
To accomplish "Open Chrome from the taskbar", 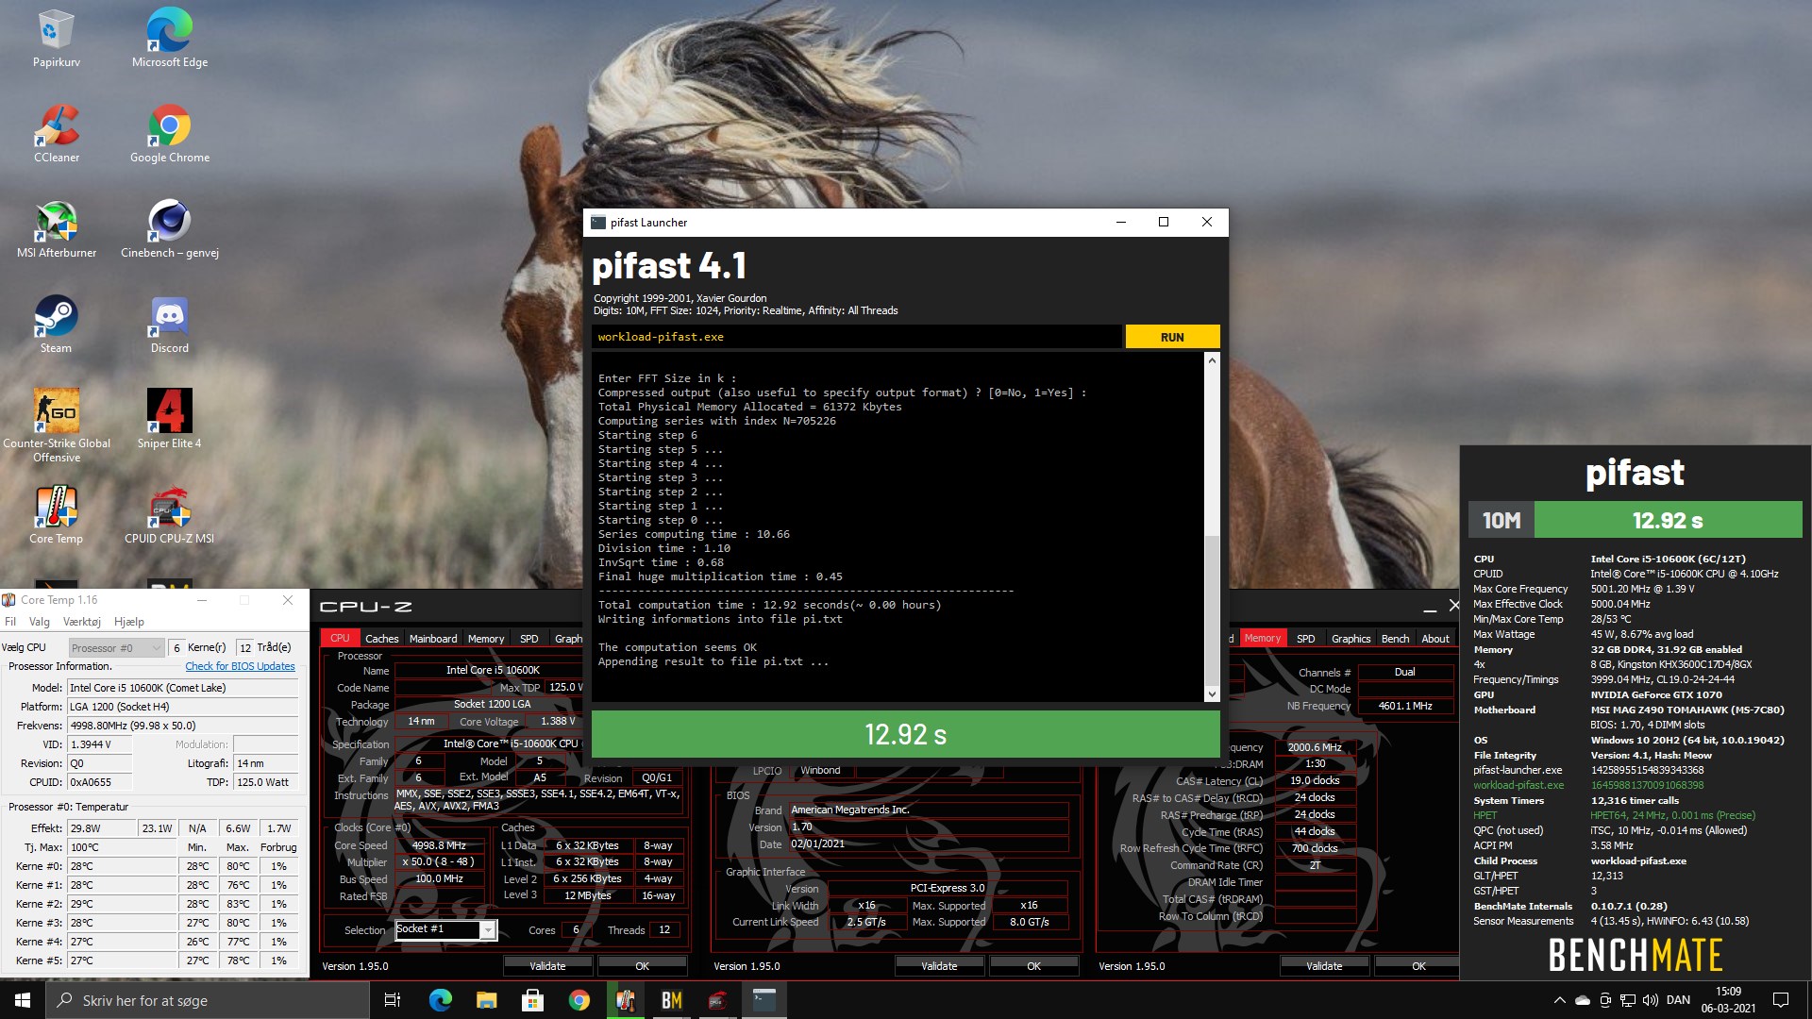I will (x=579, y=1000).
